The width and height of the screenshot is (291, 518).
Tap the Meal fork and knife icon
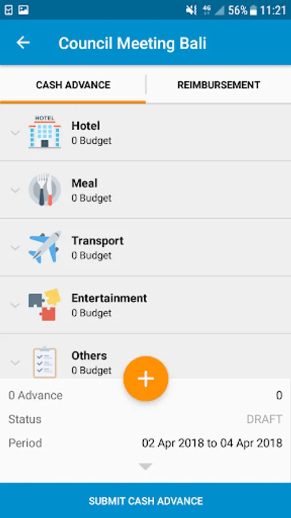[44, 189]
